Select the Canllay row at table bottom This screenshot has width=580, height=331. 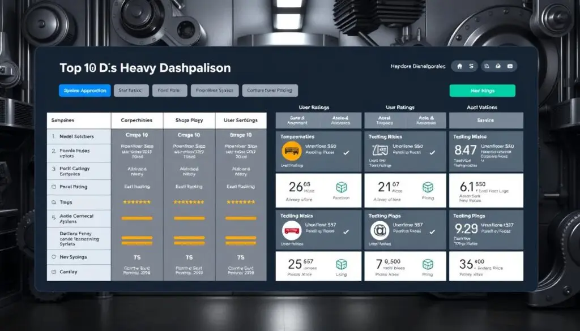click(x=79, y=272)
